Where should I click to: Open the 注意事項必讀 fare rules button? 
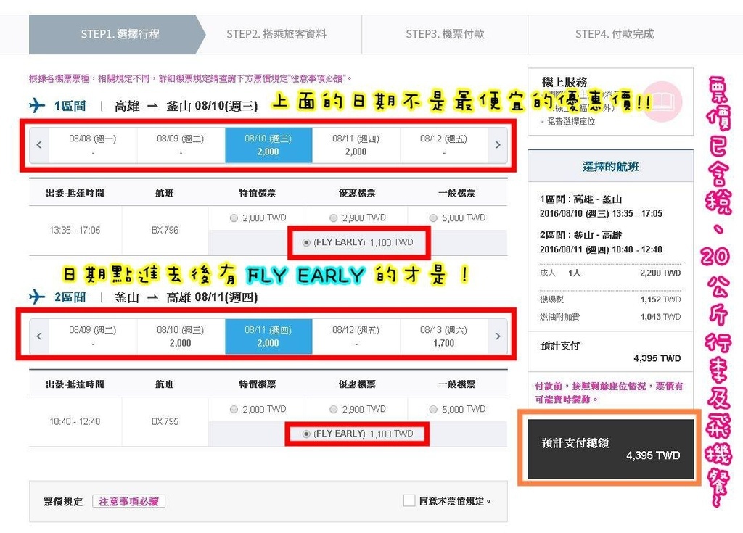128,501
